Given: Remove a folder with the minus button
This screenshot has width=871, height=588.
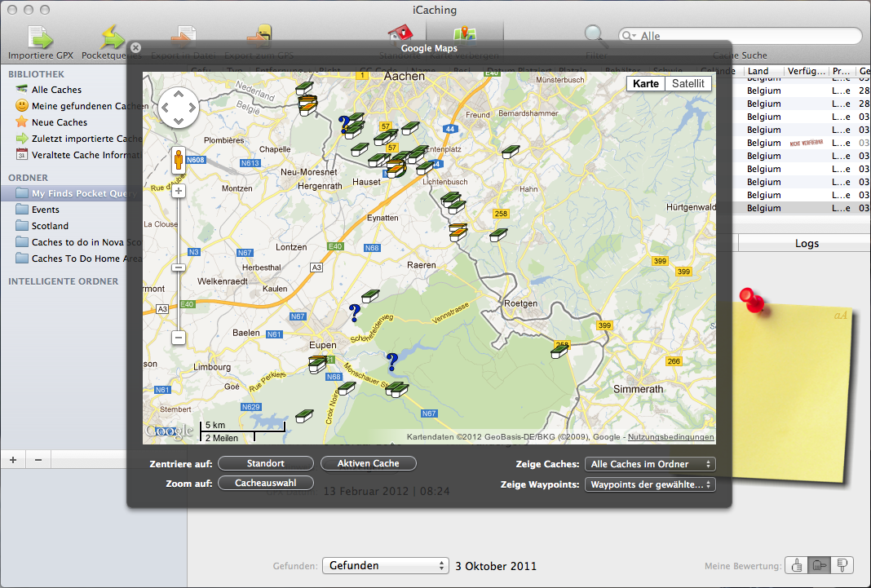Looking at the screenshot, I should (x=38, y=460).
